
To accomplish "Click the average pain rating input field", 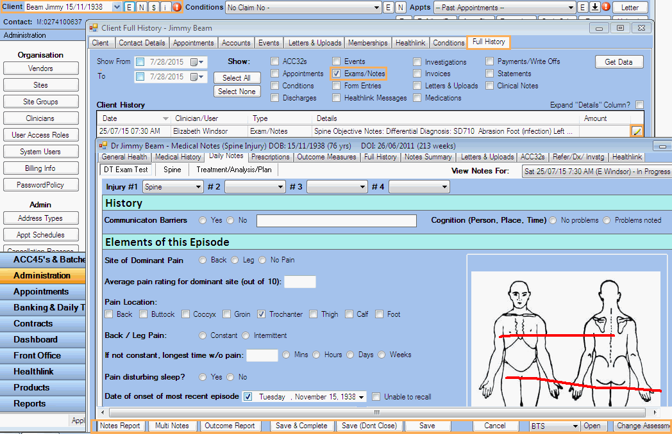I will [300, 282].
